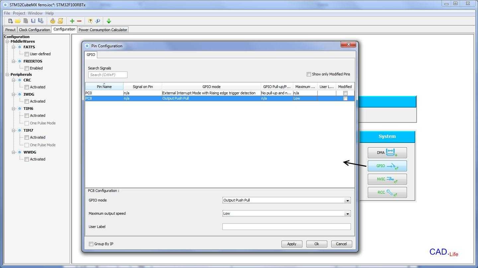
Task: Click the Cancel button
Action: [x=341, y=244]
